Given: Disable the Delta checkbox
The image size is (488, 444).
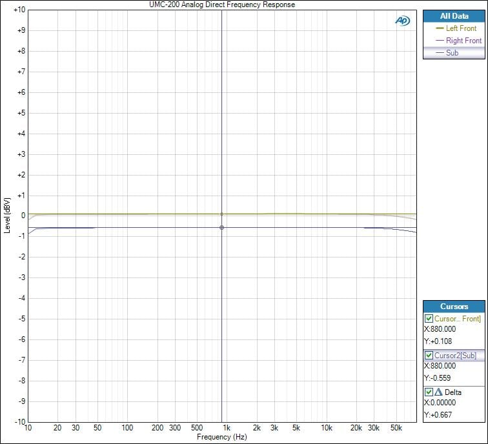Looking at the screenshot, I should point(429,392).
